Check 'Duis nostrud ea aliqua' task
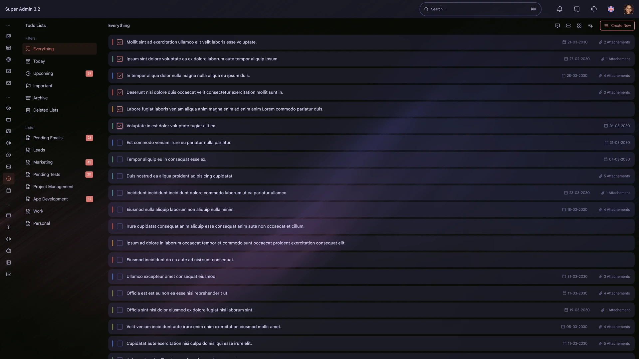This screenshot has width=639, height=359. point(120,176)
